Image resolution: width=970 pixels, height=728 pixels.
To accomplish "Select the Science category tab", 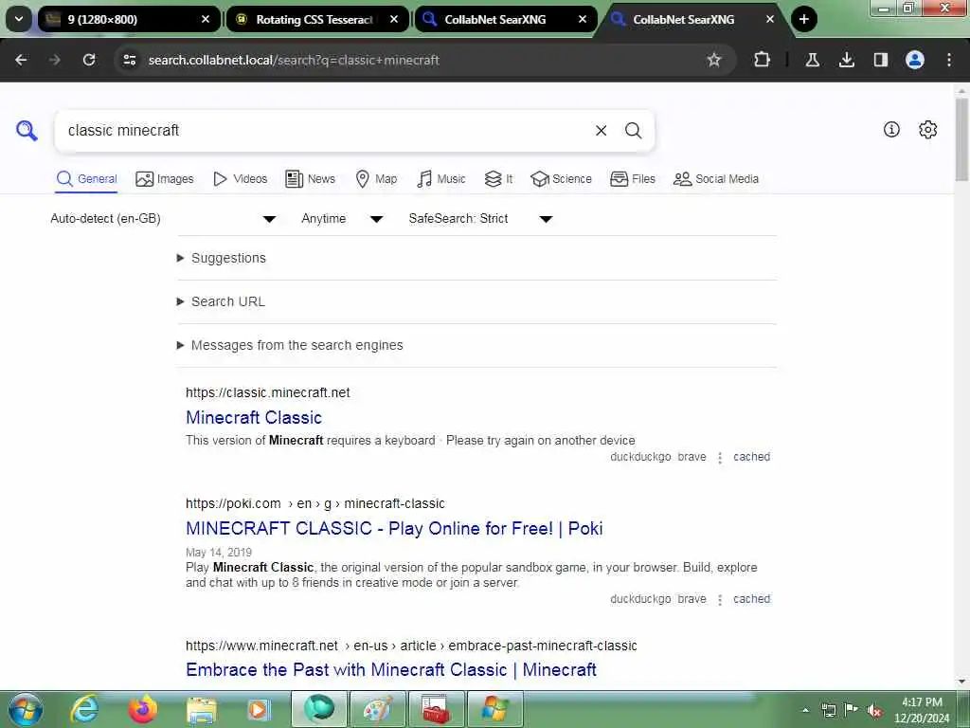I will pyautogui.click(x=561, y=179).
